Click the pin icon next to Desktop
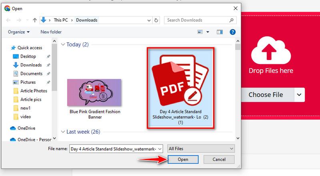The image size is (320, 176). pyautogui.click(x=48, y=56)
